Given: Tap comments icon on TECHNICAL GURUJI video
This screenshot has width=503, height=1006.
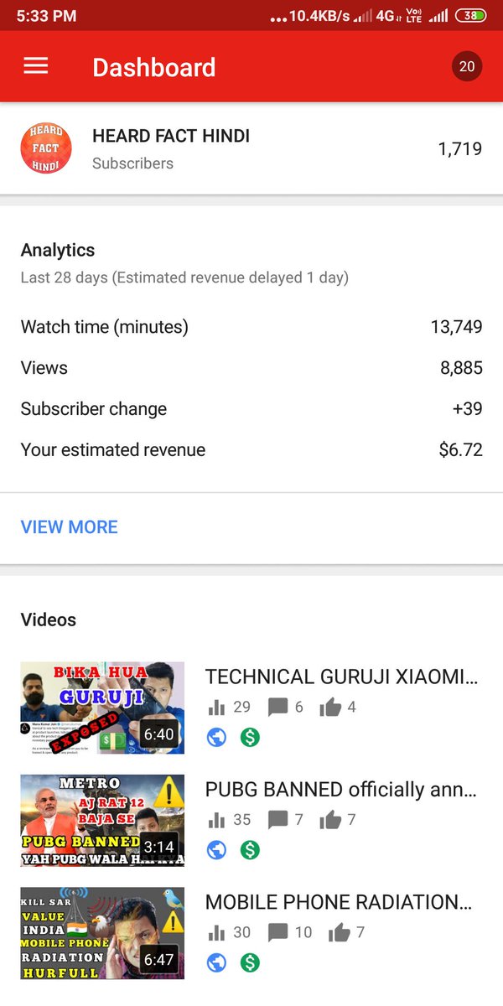Looking at the screenshot, I should tap(277, 708).
